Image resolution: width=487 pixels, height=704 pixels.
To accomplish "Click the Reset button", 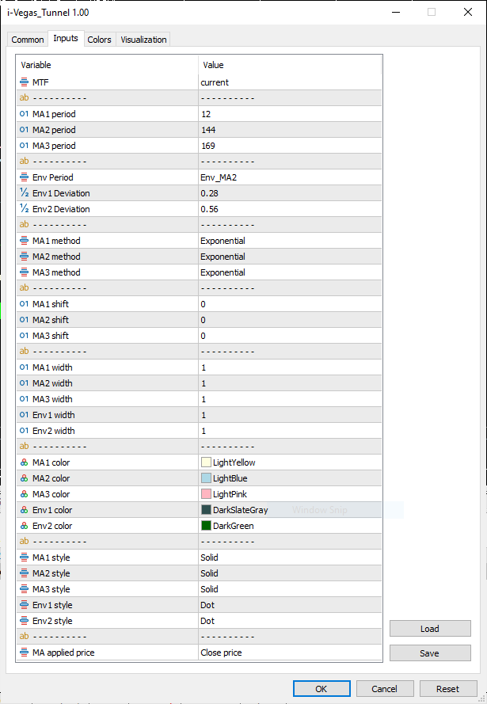I will click(448, 689).
